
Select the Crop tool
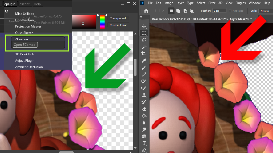coord(144,54)
